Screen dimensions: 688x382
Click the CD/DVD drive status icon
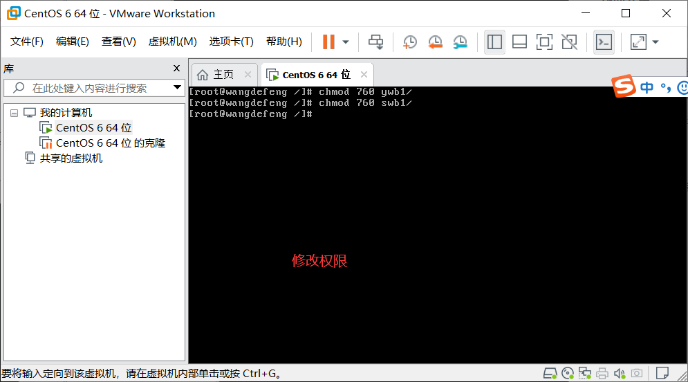[567, 373]
